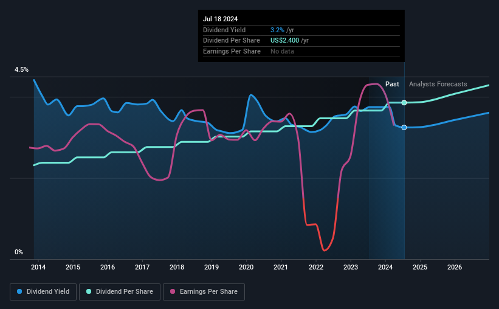Click the blue dot icon in Dividend Yield legend

click(x=19, y=291)
